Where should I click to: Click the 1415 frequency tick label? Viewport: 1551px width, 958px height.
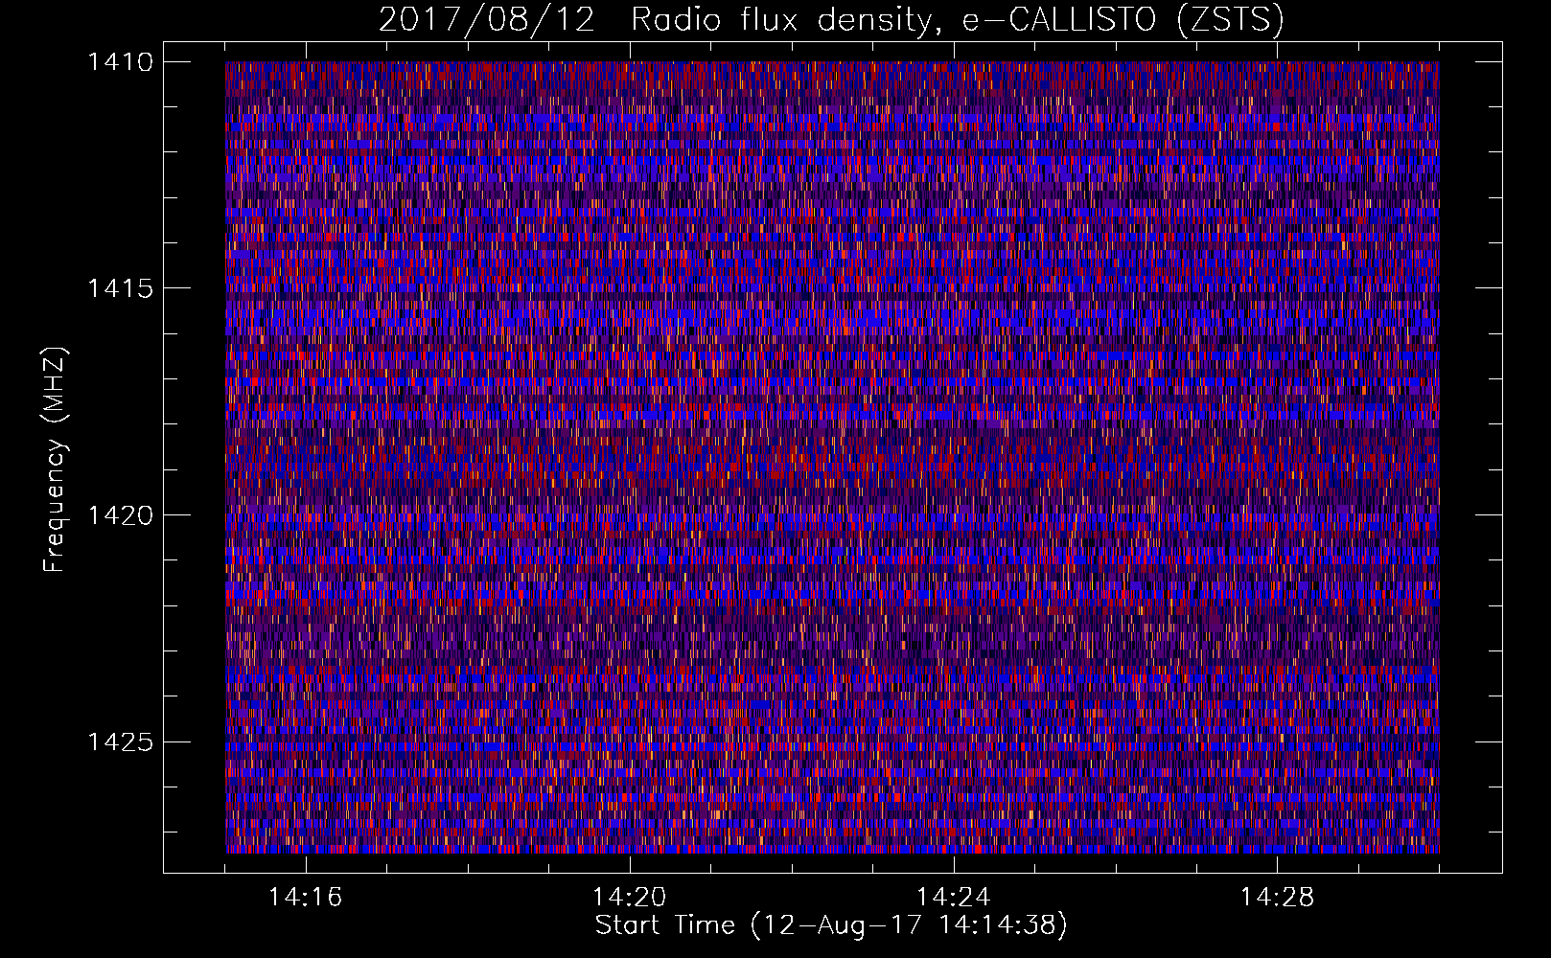120,288
